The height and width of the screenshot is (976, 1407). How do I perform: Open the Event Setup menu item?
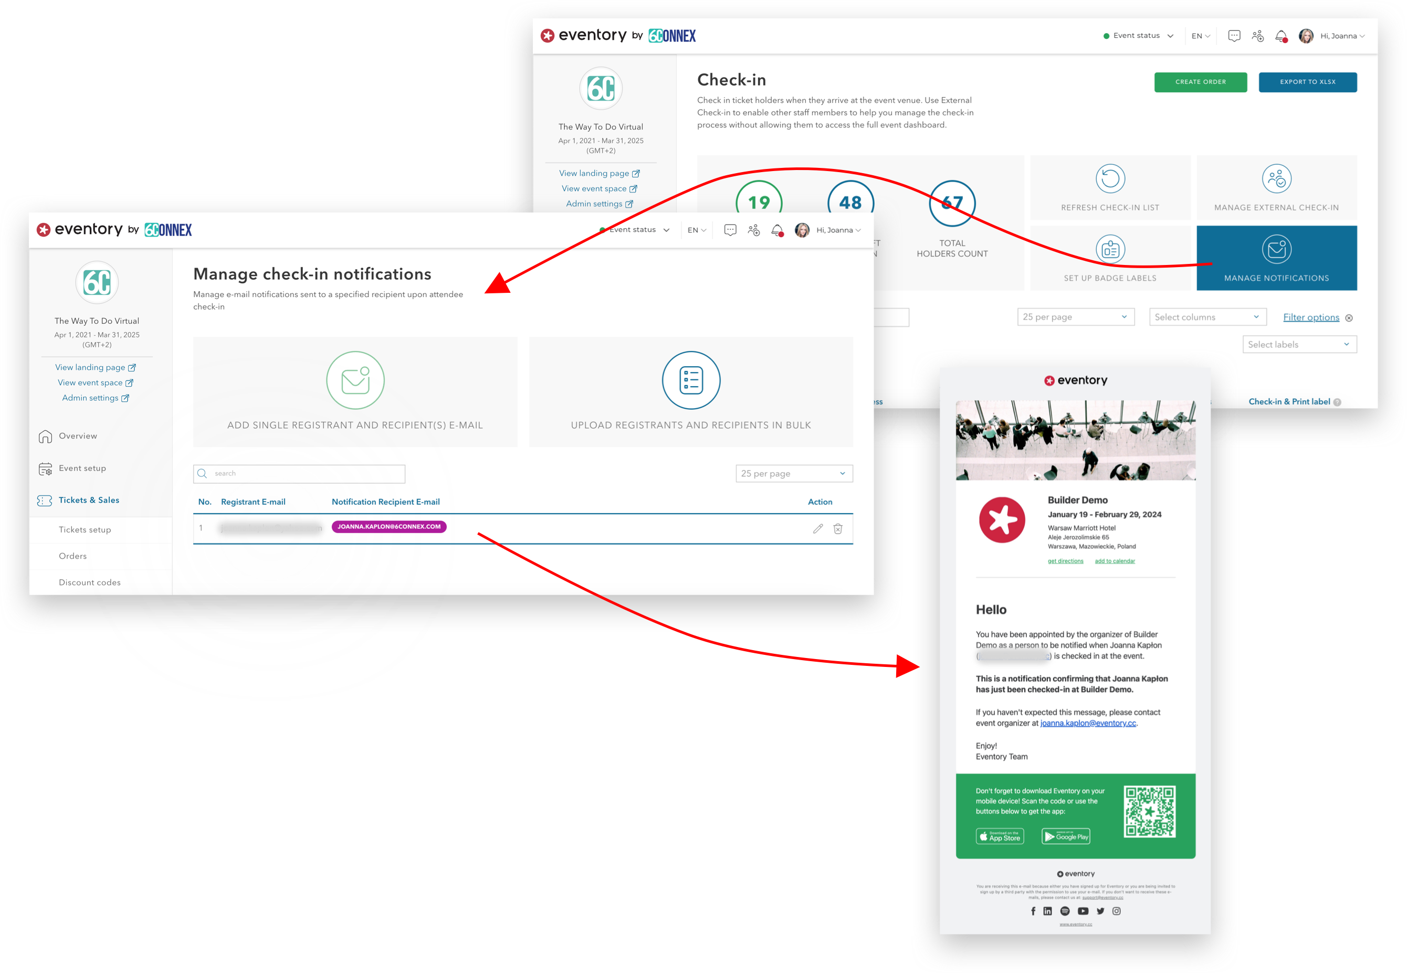85,467
